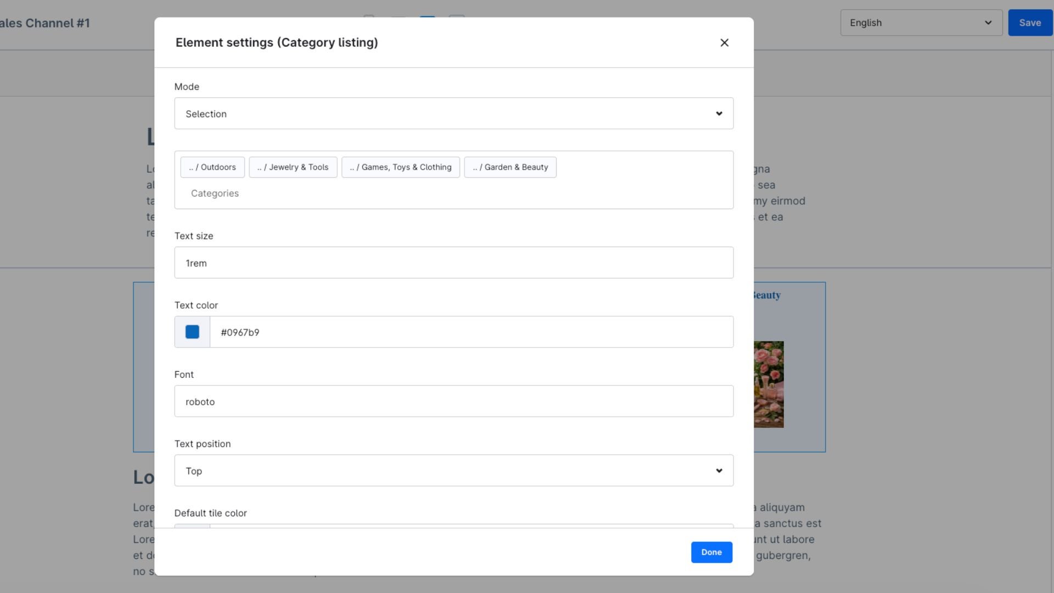The width and height of the screenshot is (1054, 593).
Task: Click the Text position label
Action: [202, 444]
